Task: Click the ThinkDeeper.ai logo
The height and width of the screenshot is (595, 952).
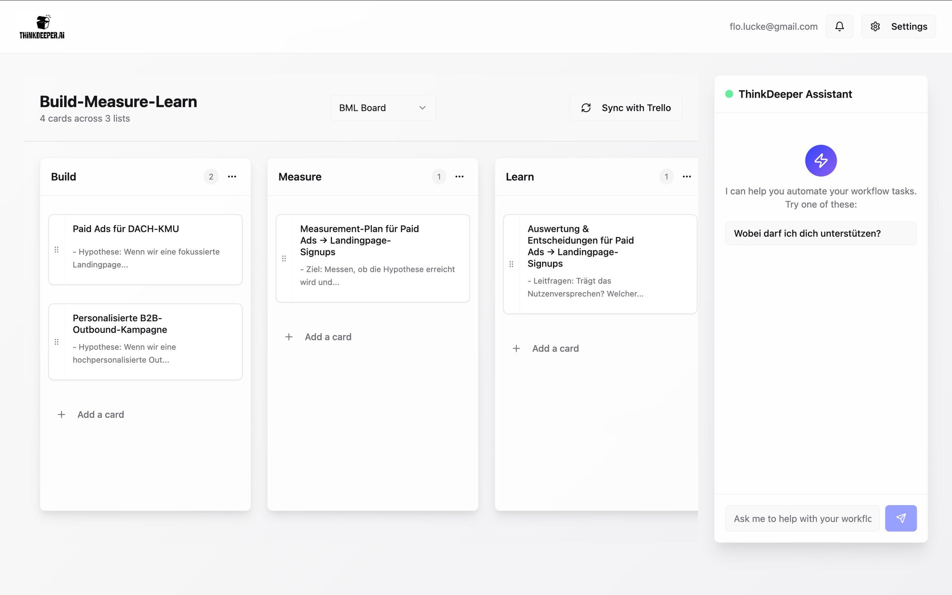Action: pyautogui.click(x=42, y=27)
